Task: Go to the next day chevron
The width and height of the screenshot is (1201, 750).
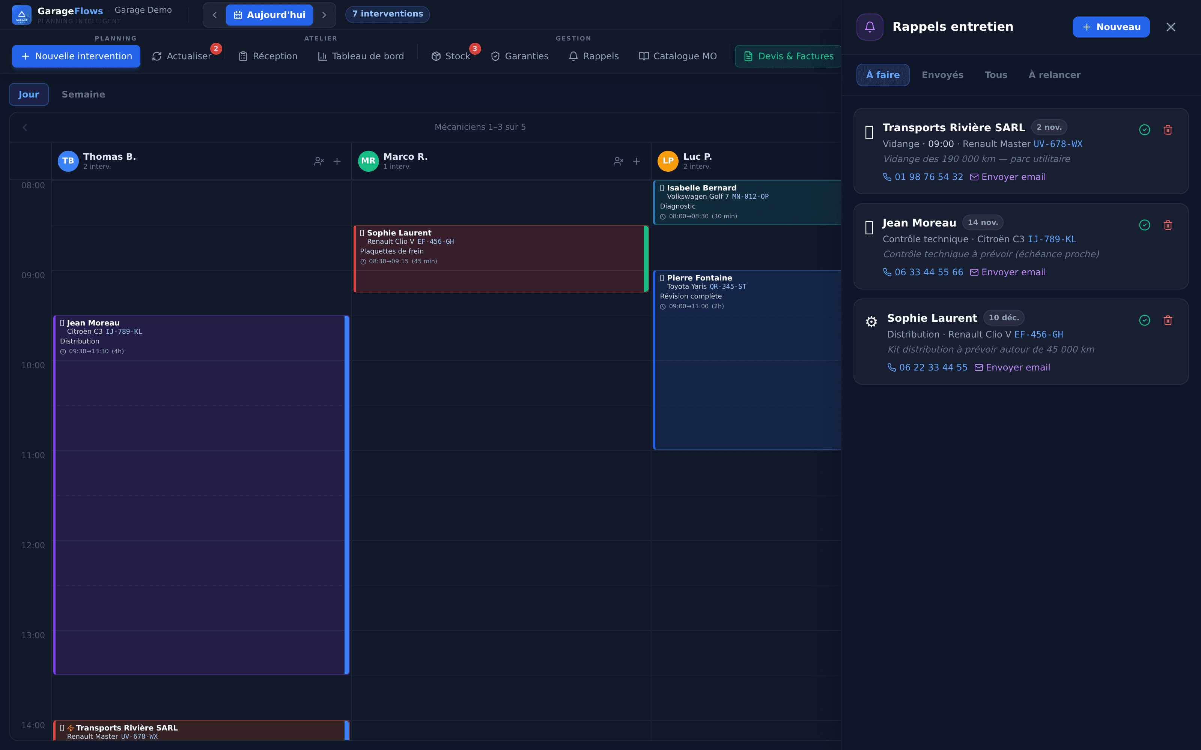Action: [x=324, y=15]
